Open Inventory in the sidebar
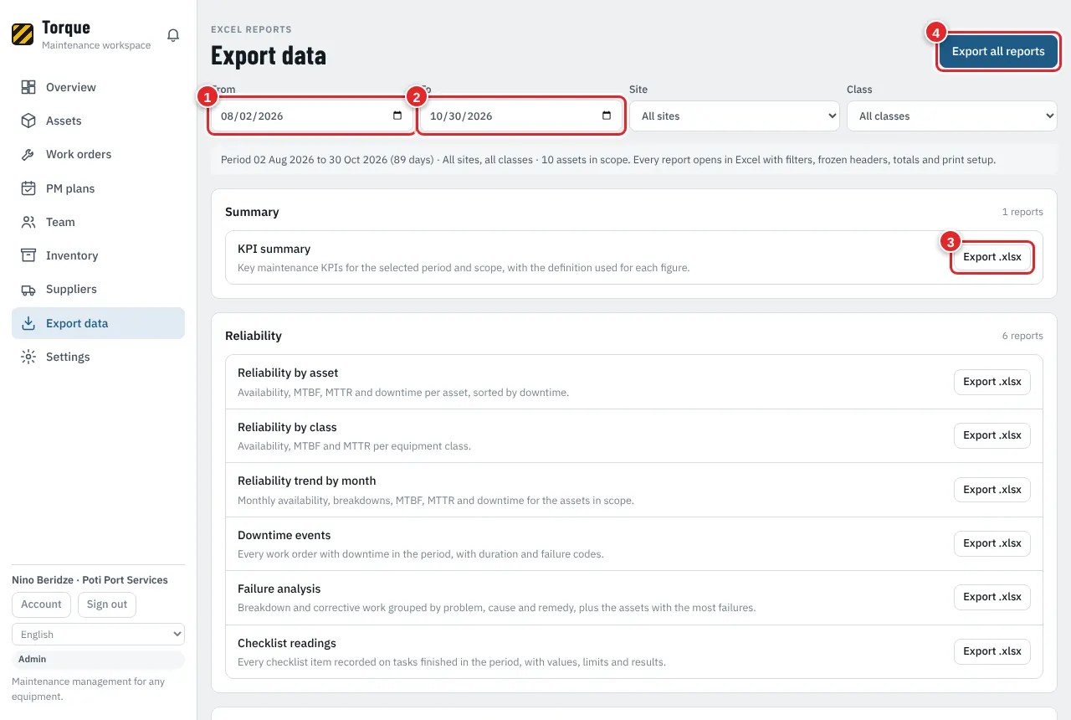The image size is (1071, 720). pos(98,255)
